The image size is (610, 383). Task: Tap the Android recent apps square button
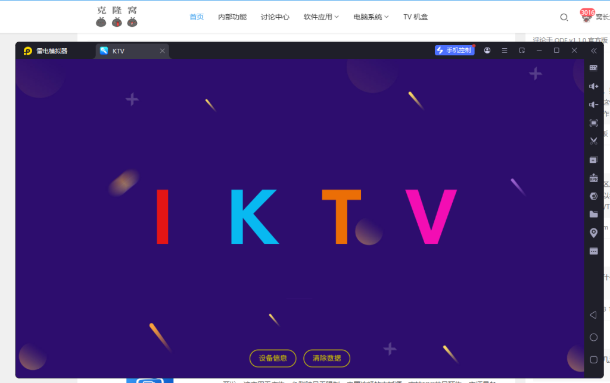593,360
